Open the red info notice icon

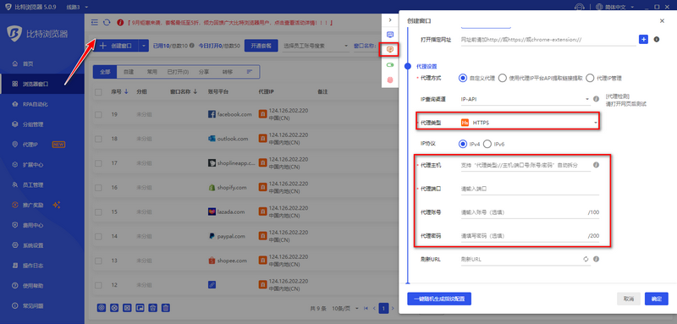(x=120, y=23)
